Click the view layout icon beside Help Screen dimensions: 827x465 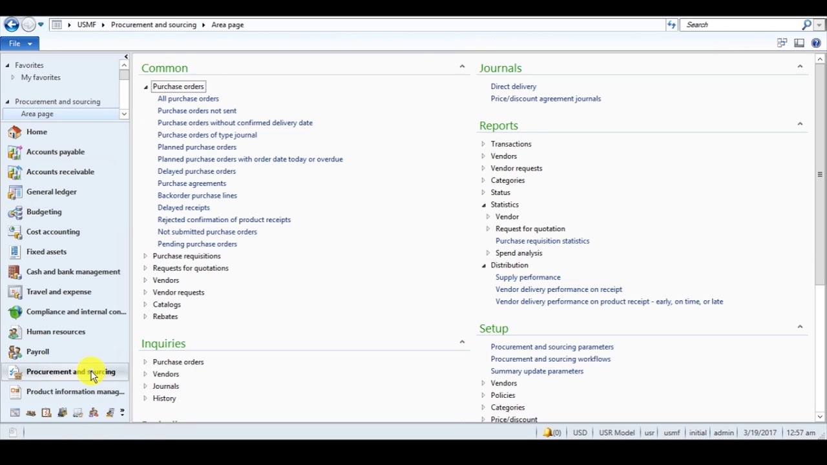799,43
